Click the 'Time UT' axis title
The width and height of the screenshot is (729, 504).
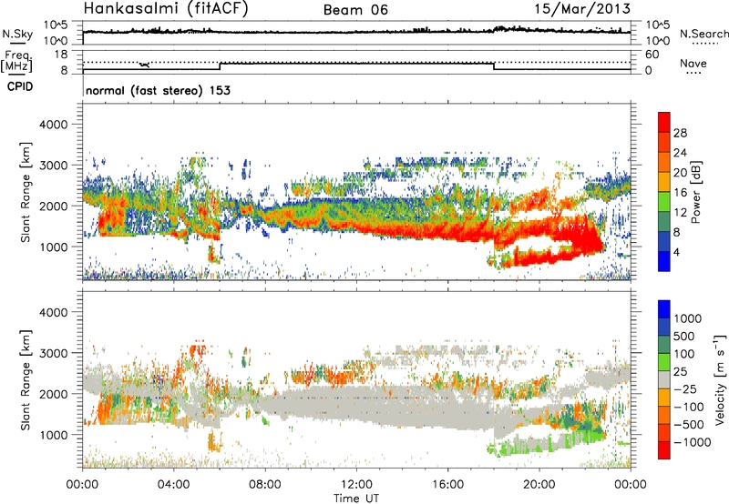coord(356,499)
